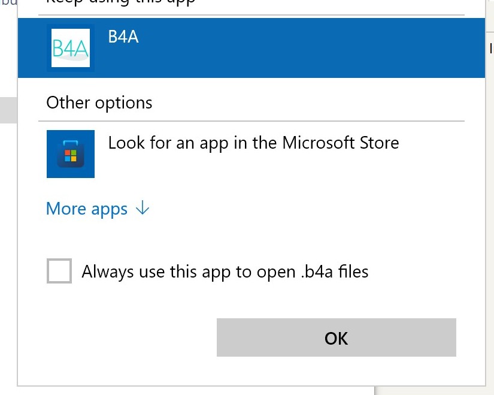
Task: Enable the Always use this app checkbox
Action: tap(59, 271)
